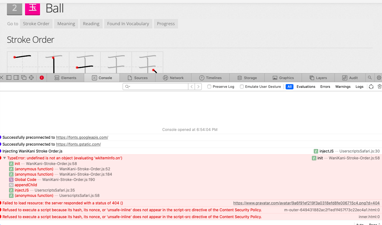382x225 pixels.
Task: Open the inner.html:0 source location
Action: click(369, 217)
